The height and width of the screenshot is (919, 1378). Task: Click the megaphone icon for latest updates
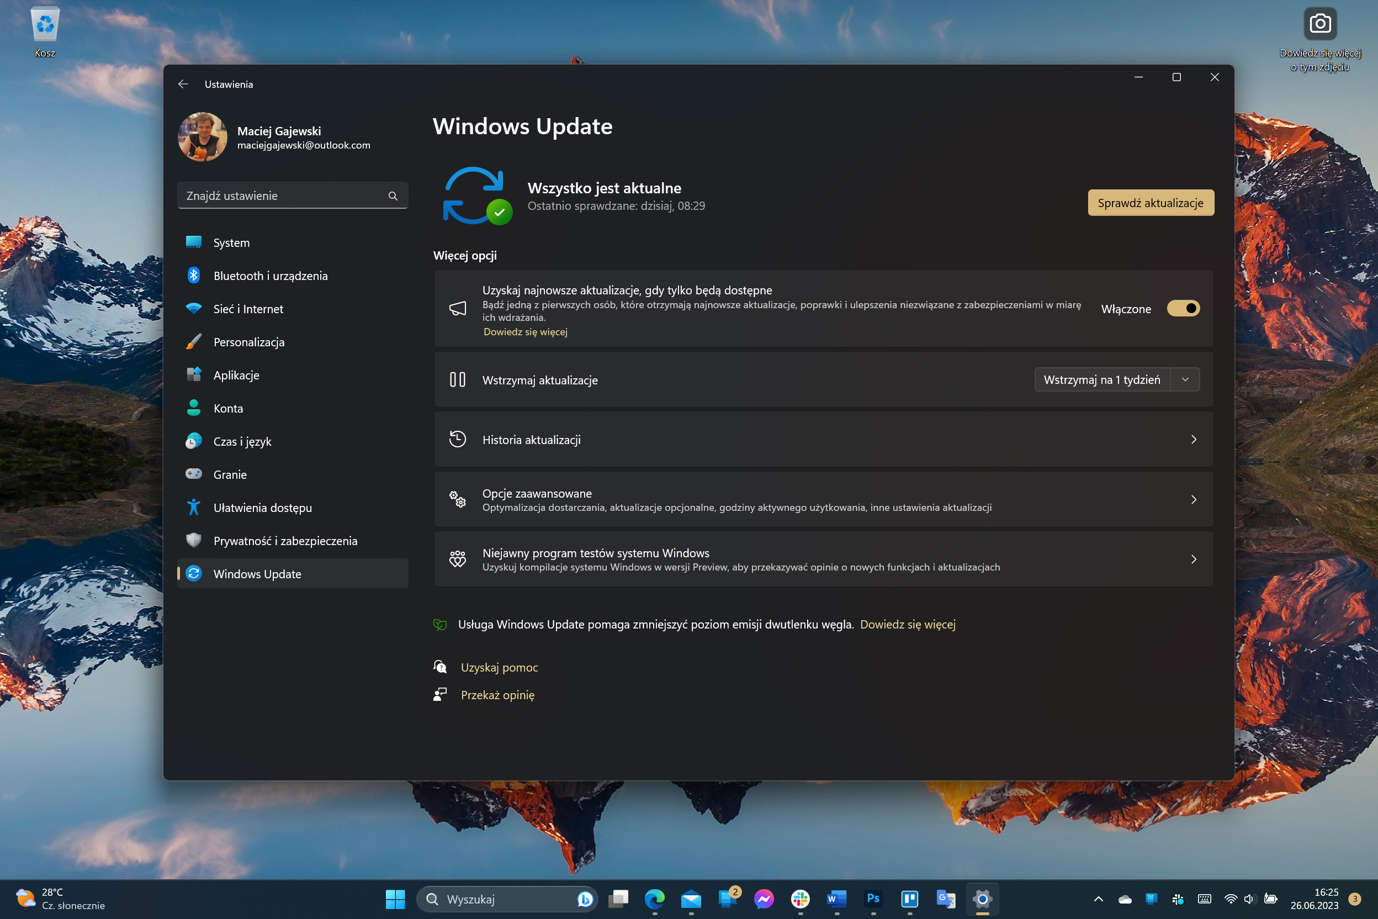click(x=458, y=308)
